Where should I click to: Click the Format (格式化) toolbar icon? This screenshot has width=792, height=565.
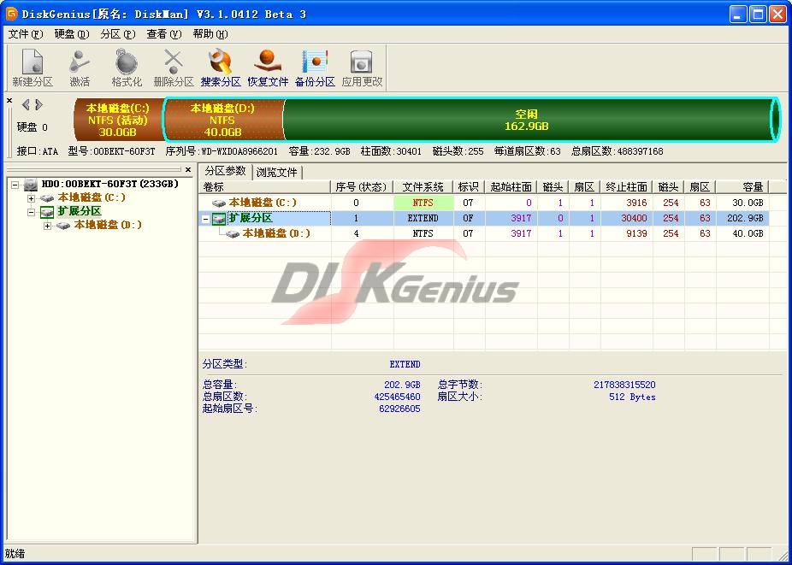pos(127,68)
